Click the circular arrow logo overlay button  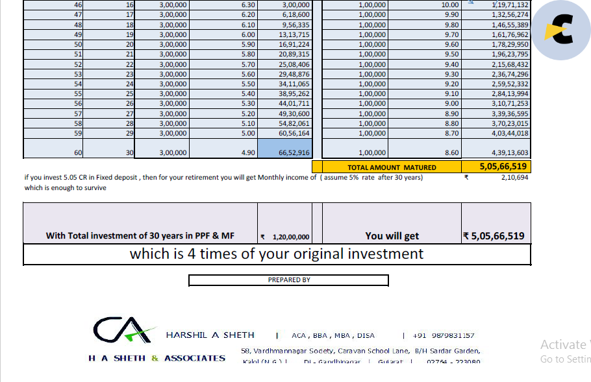point(561,30)
